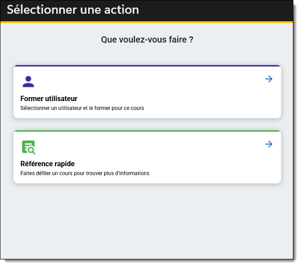This screenshot has height=266, width=300.
Task: Click the gap between the two action cards
Action: pyautogui.click(x=147, y=125)
